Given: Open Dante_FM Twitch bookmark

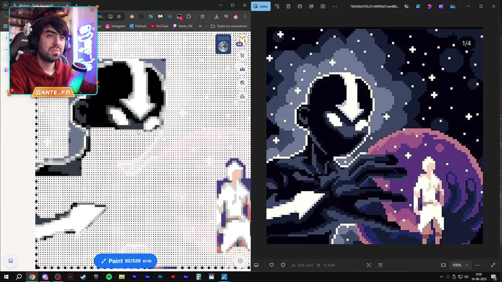Looking at the screenshot, I should click(182, 26).
